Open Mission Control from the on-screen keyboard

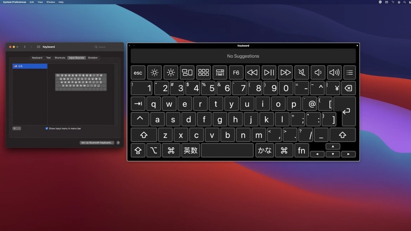(187, 73)
